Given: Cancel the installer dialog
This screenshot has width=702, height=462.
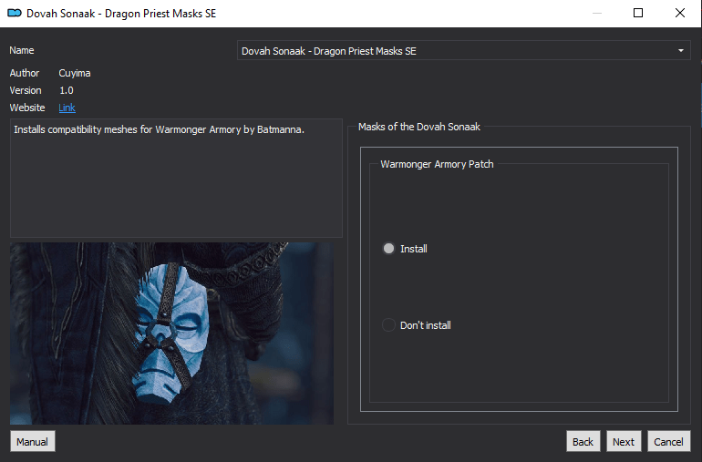Looking at the screenshot, I should tap(668, 441).
